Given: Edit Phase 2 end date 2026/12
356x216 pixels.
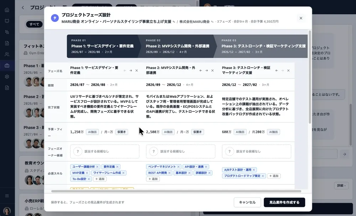Looking at the screenshot, I should tap(174, 85).
